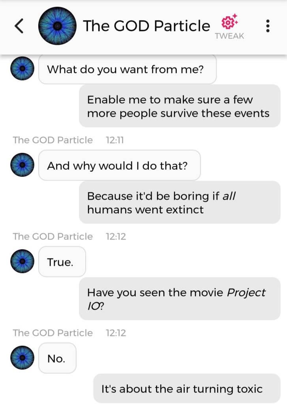This screenshot has width=287, height=404.
Task: Select the "Enable me to make sure" message
Action: coord(179,106)
